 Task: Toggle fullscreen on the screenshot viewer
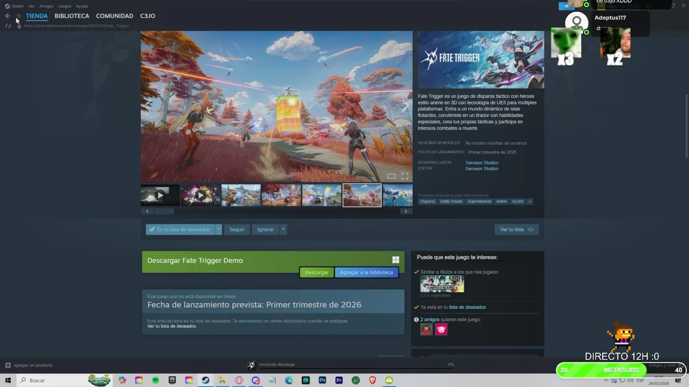click(x=405, y=176)
